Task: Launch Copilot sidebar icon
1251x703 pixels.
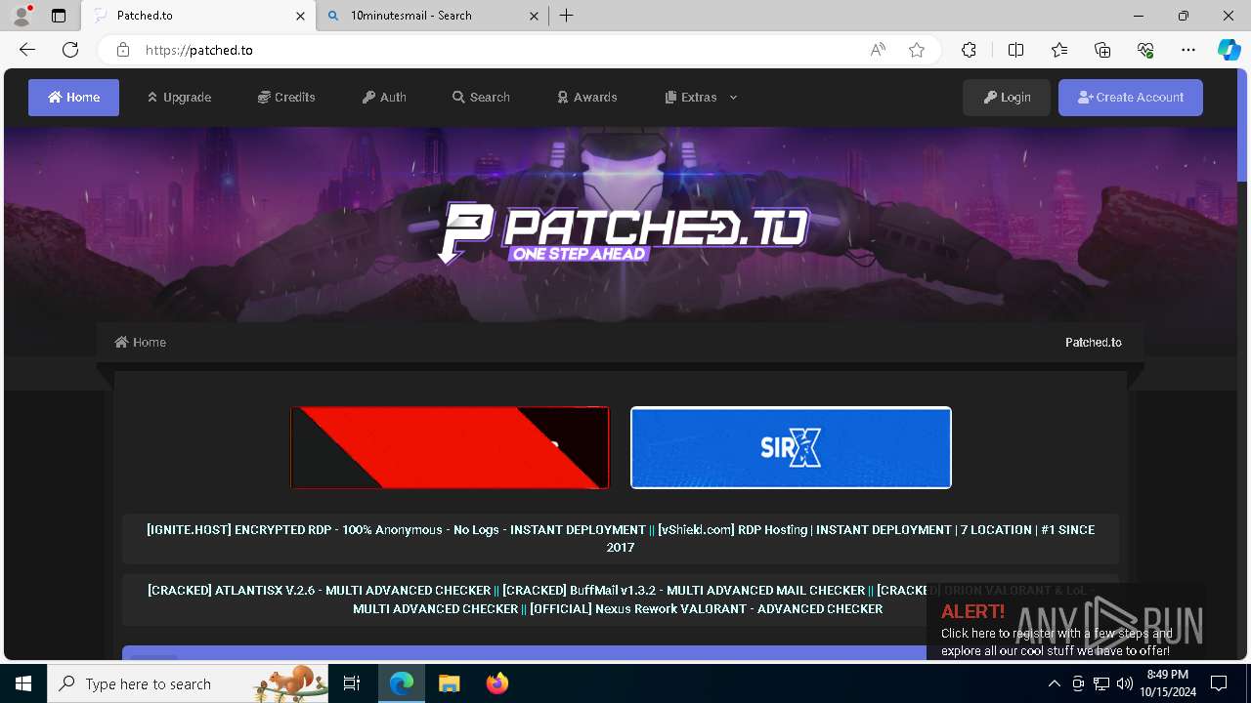Action: (1229, 50)
